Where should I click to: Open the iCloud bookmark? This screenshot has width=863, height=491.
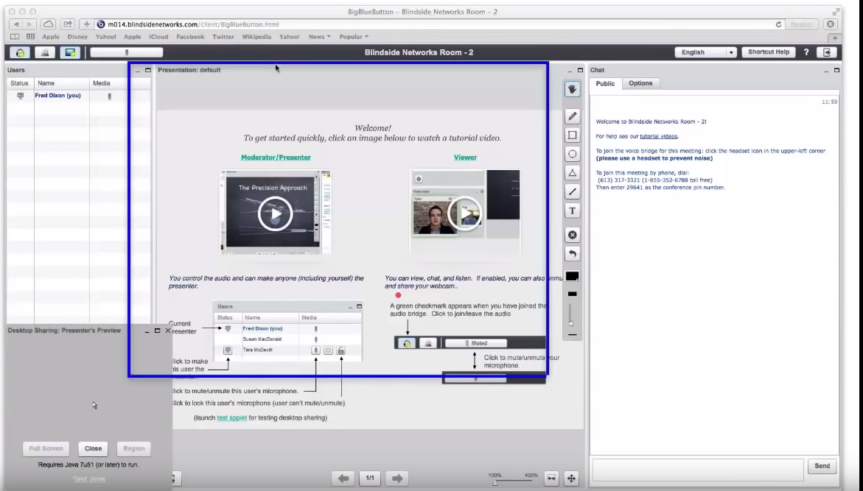point(158,37)
